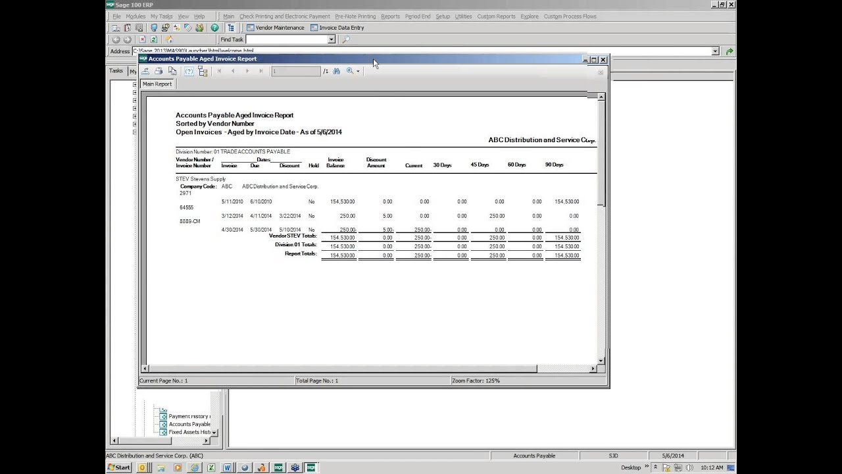Toggle the group tree icon in report viewer
Screen dimensions: 842x474
[203, 71]
